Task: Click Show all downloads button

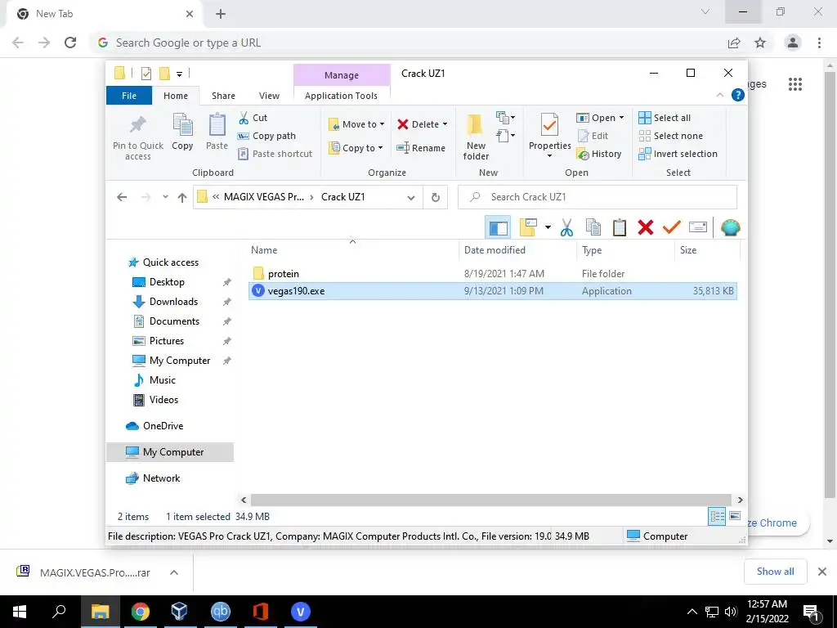Action: [x=775, y=572]
